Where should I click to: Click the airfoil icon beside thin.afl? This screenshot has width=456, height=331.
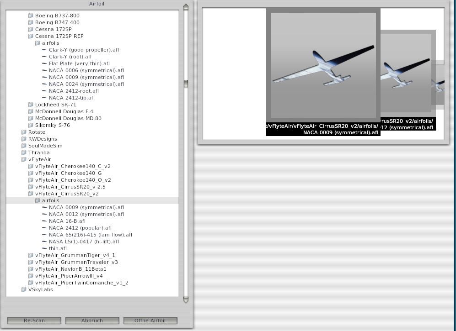tap(44, 248)
